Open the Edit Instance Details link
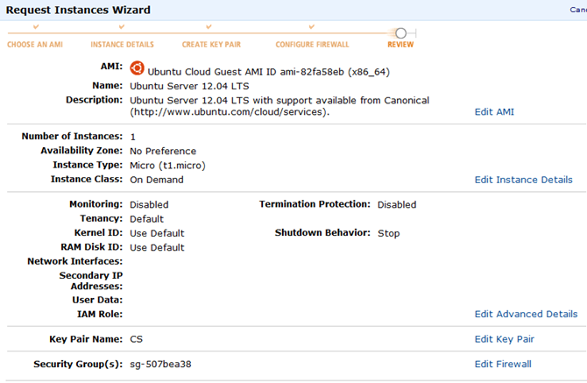The height and width of the screenshot is (383, 587). [x=523, y=180]
